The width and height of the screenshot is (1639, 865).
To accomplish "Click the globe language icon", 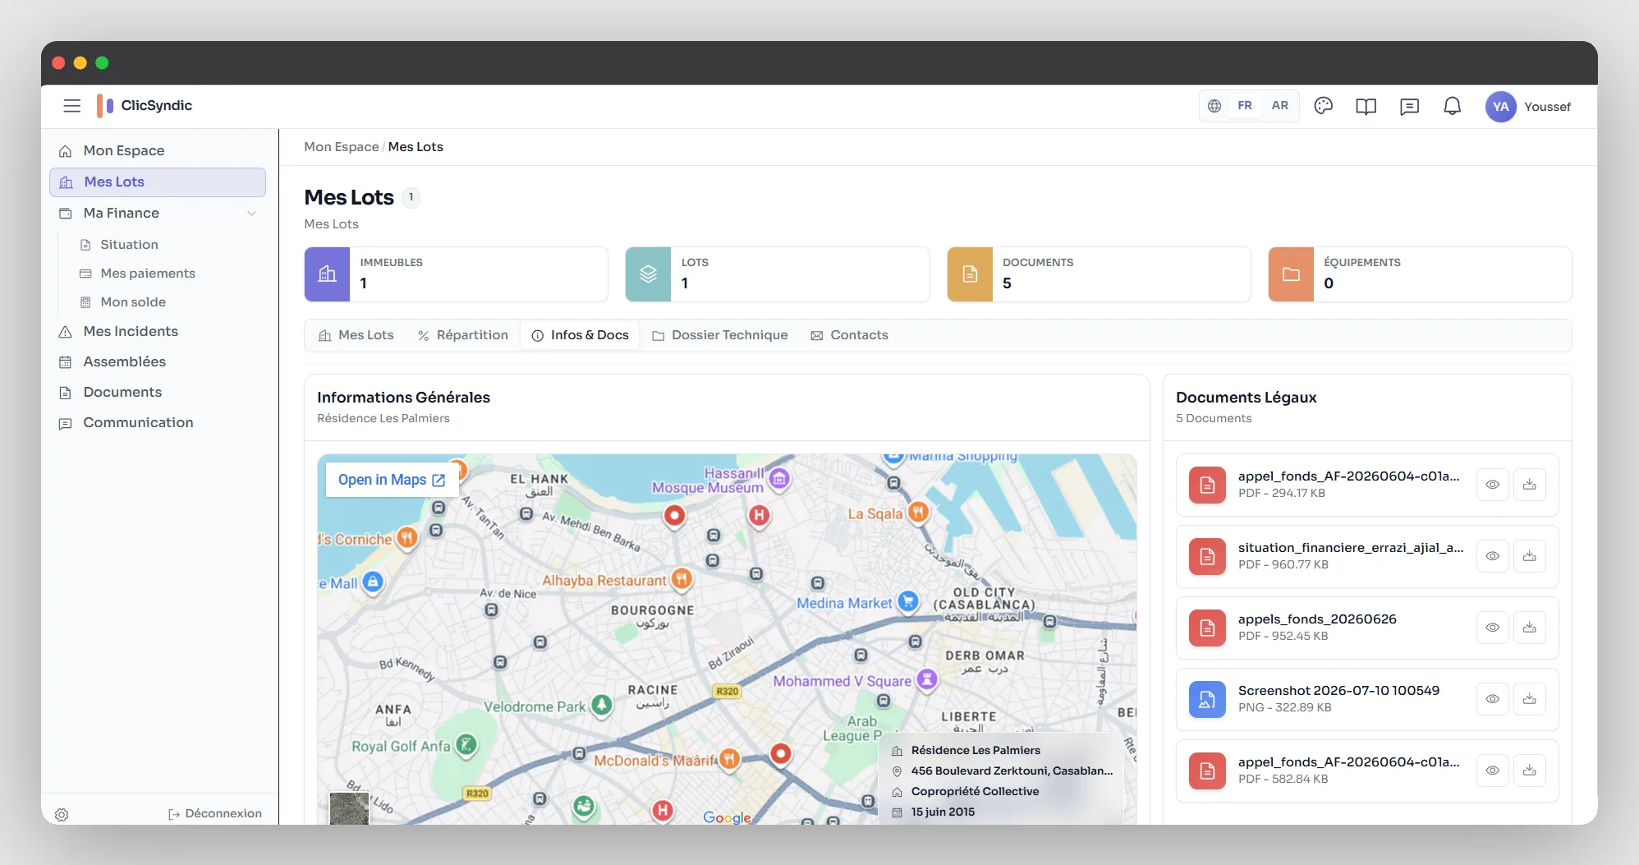I will tap(1214, 106).
